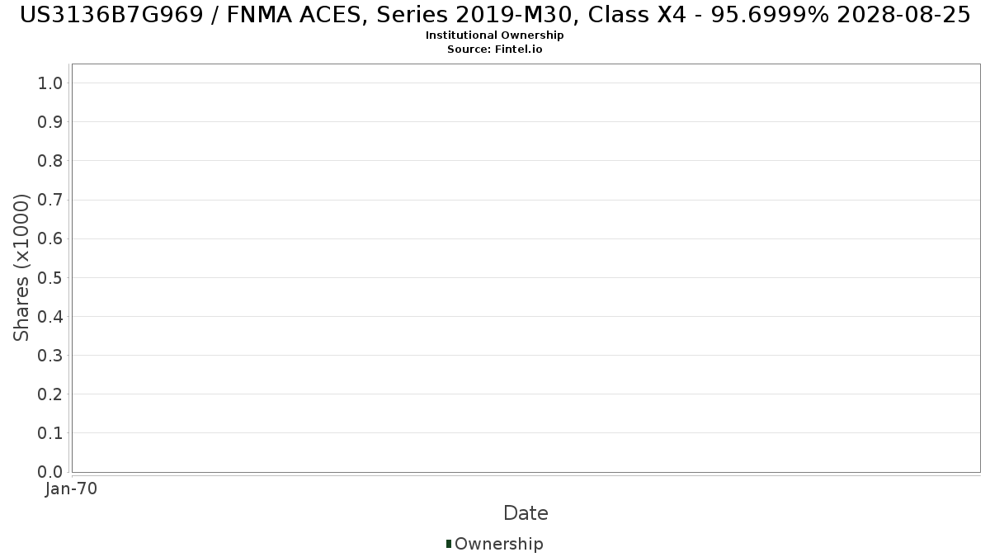Click the Institutional Ownership subtitle
Image resolution: width=990 pixels, height=557 pixels.
click(x=495, y=35)
